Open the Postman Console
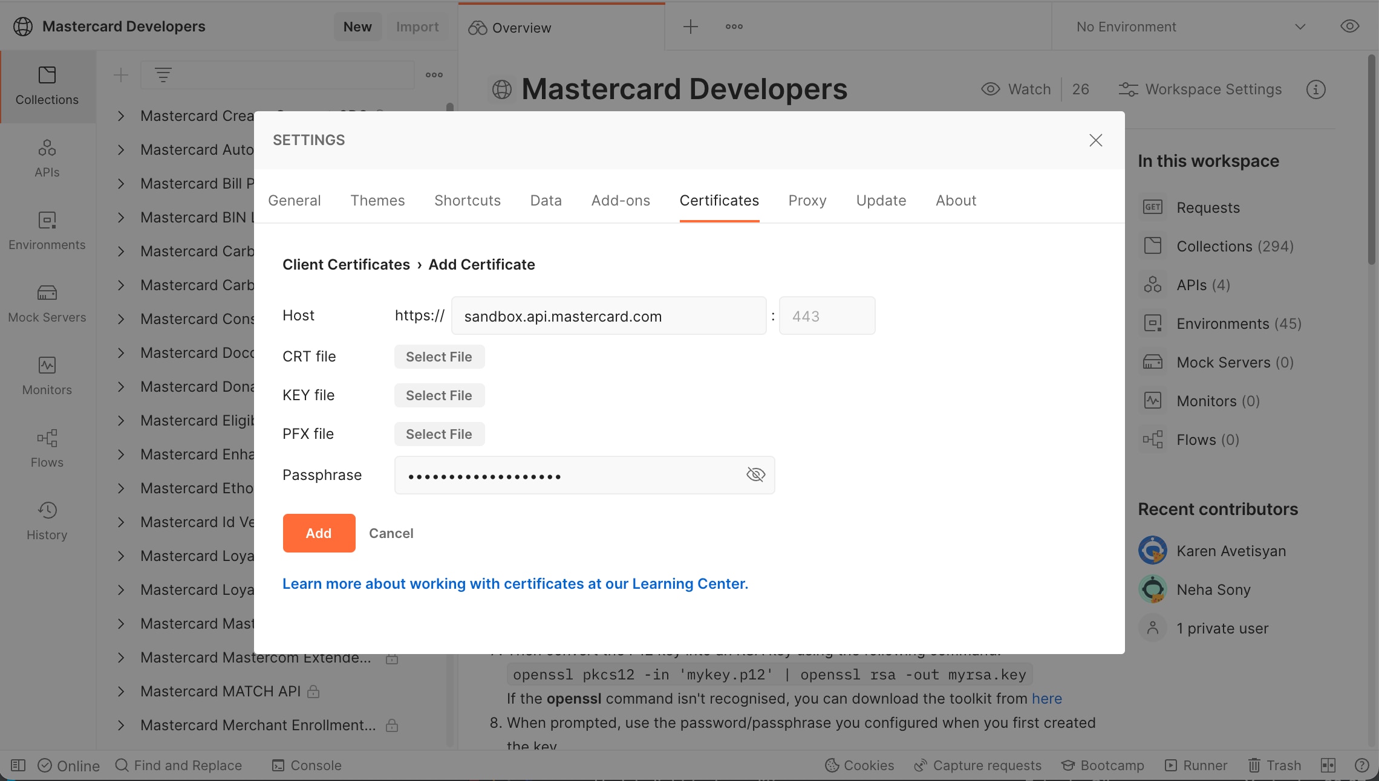 coord(307,765)
